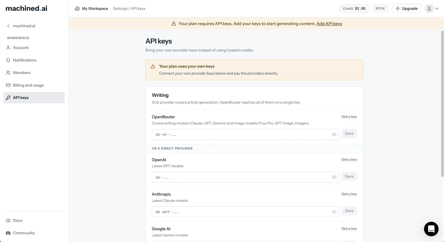Click the warning icon in plan notice
This screenshot has height=242, width=444.
(x=153, y=67)
